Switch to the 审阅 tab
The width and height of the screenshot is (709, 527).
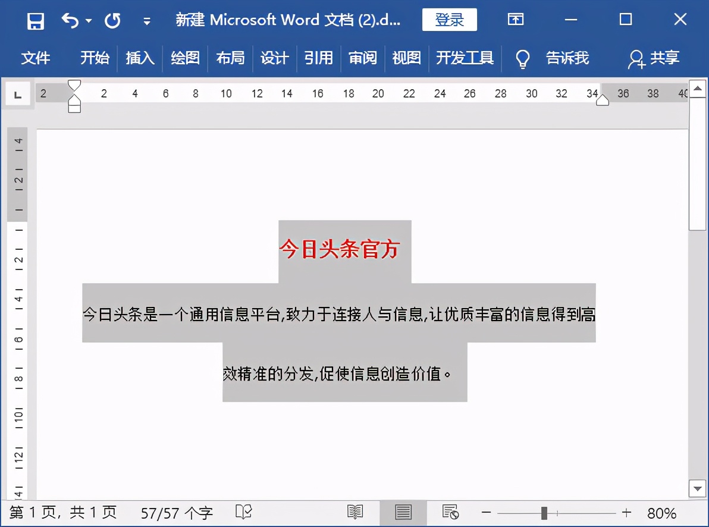[363, 58]
